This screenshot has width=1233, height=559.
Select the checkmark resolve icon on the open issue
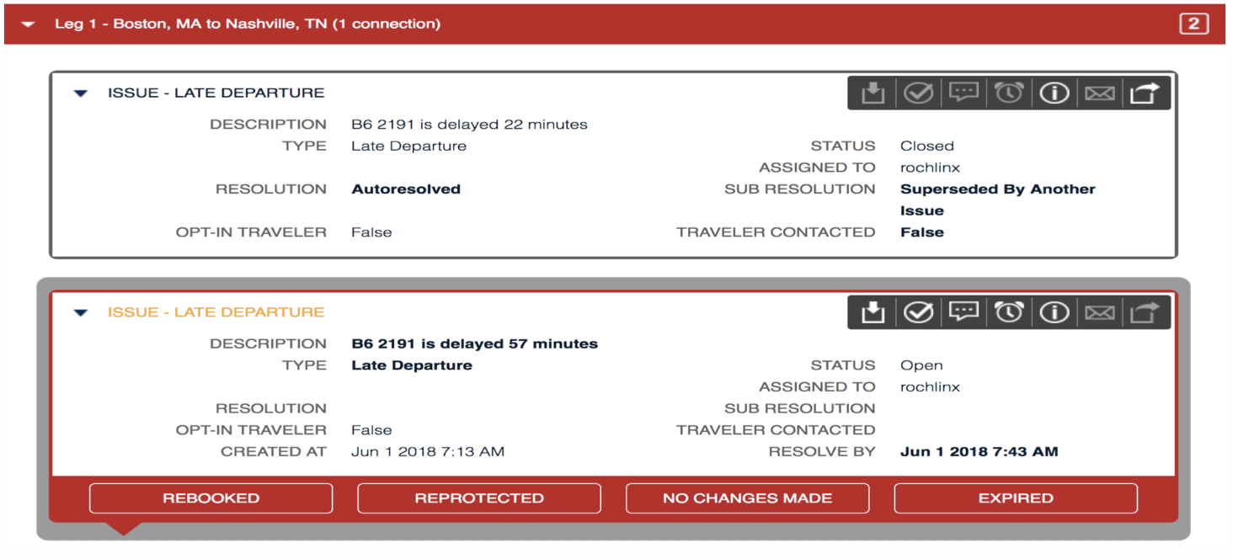(x=918, y=311)
